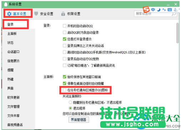Image resolution: width=181 pixels, height=130 pixels.
Task: Enable 登录后弹出上次未关闭会话 checkbox
Action: 64,46
